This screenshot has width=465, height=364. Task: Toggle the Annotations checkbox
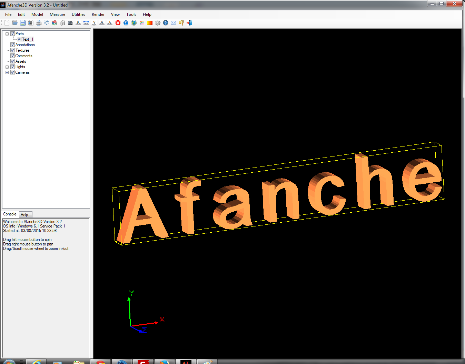[13, 45]
